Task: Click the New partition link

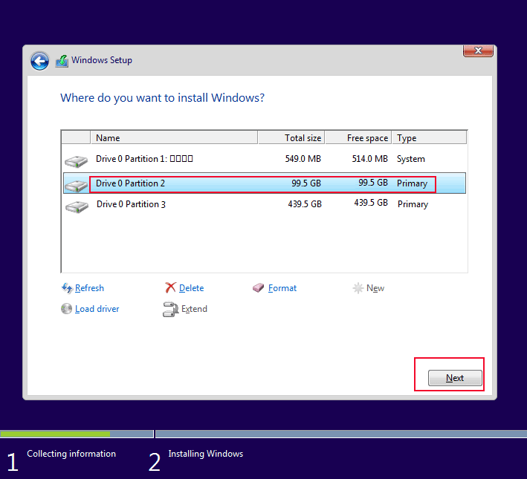Action: (x=375, y=288)
